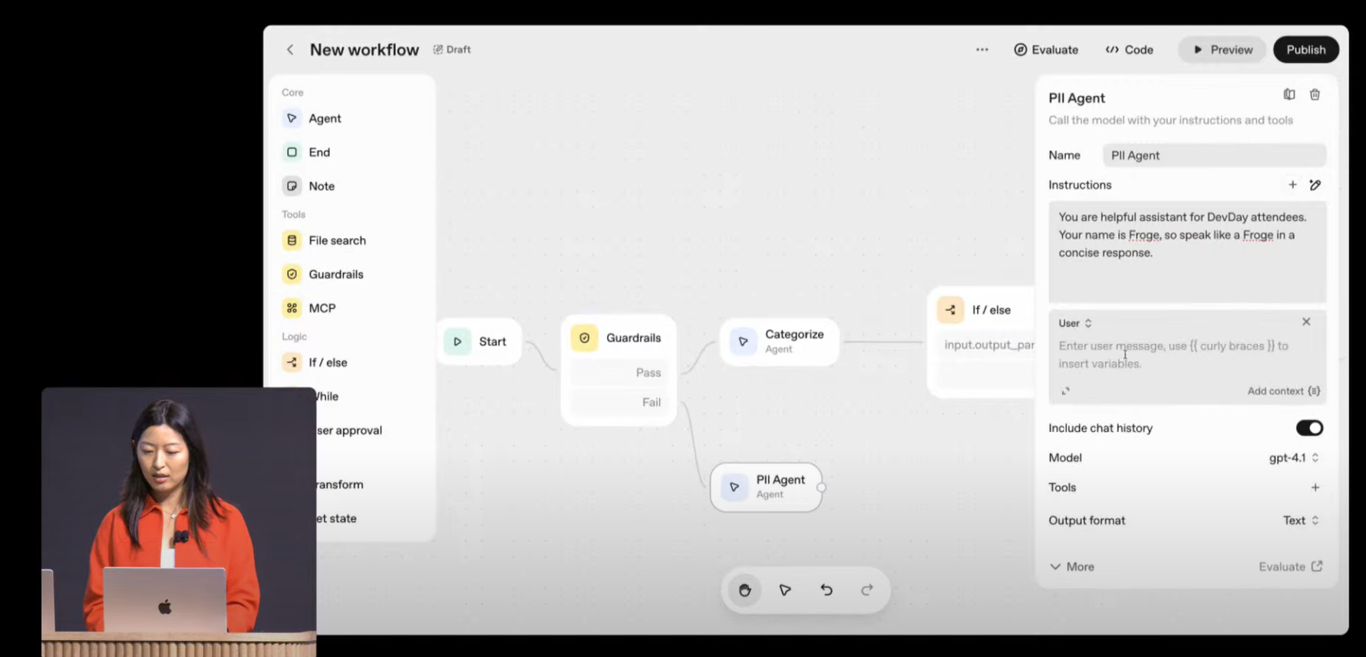Click the Start node play icon
The image size is (1366, 657).
[x=457, y=342]
